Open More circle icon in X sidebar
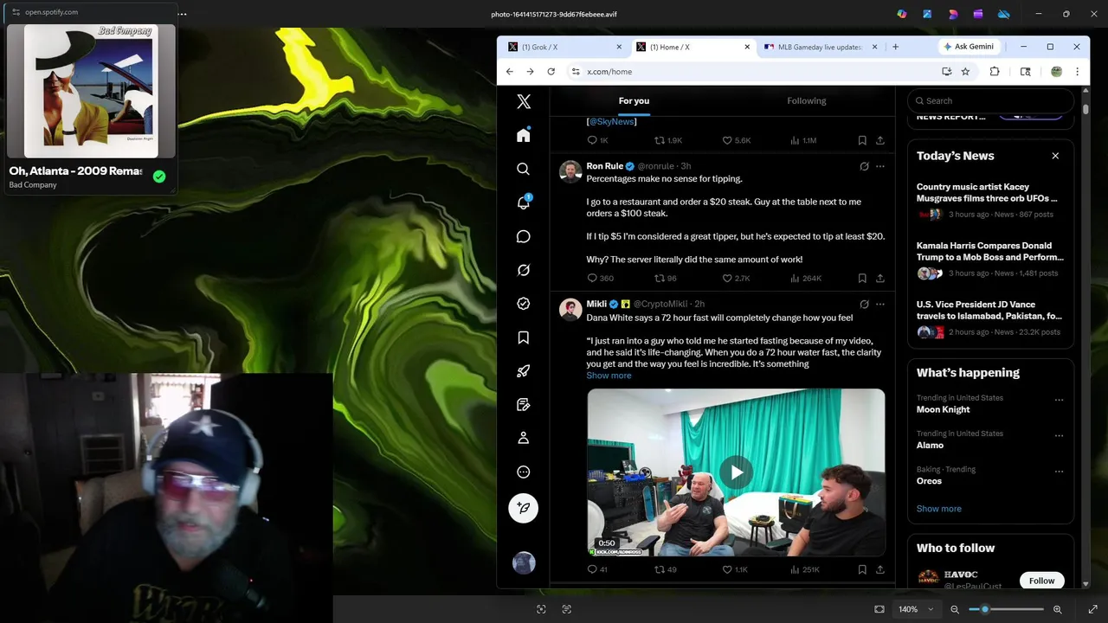 [523, 472]
